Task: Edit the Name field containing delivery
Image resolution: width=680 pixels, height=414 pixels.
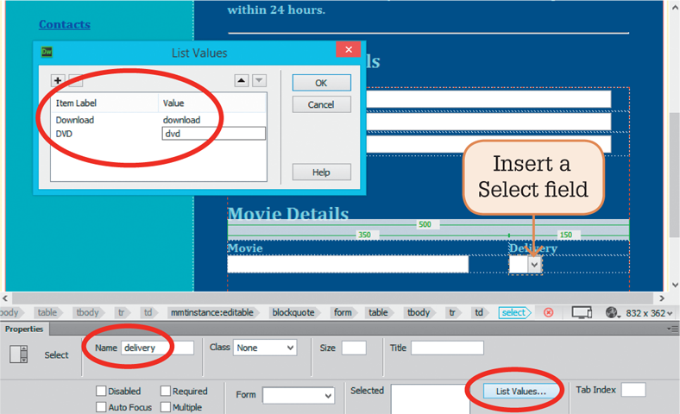Action: pyautogui.click(x=157, y=348)
